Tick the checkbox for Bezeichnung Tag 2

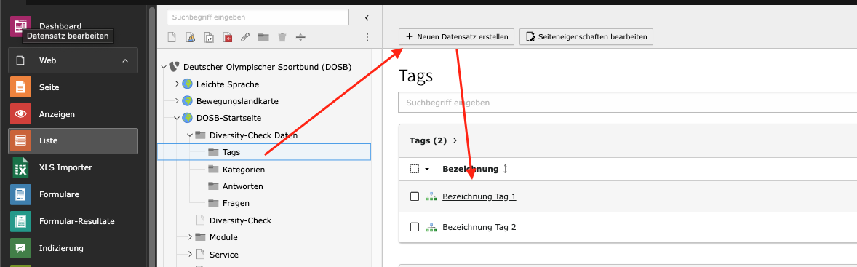coord(414,227)
